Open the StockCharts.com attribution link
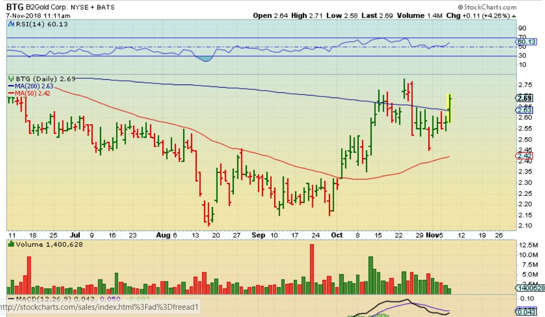Screen dimensions: 545x317 487,7
